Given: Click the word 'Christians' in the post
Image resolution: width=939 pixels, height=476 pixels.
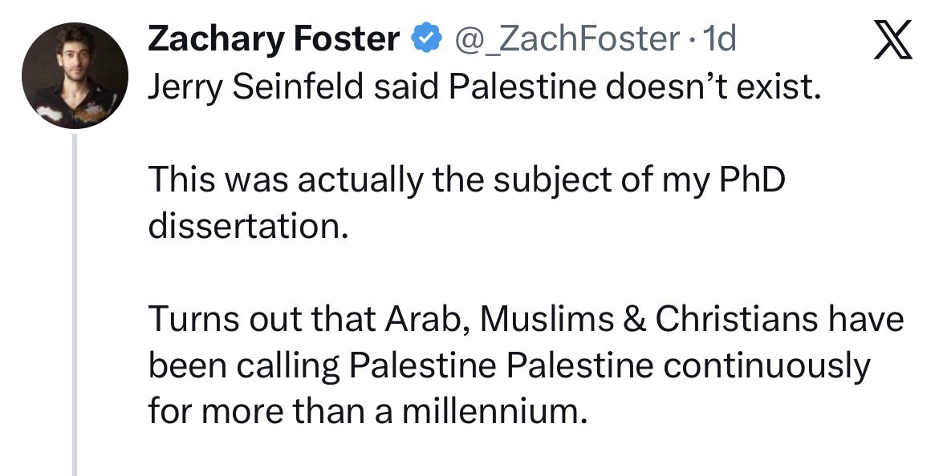Looking at the screenshot, I should (x=736, y=318).
